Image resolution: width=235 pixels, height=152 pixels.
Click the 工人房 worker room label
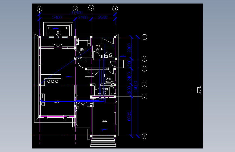click(x=98, y=48)
